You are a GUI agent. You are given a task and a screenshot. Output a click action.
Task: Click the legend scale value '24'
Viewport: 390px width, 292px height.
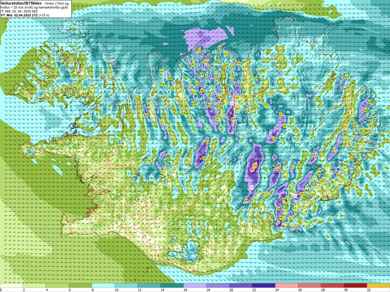(x=277, y=290)
